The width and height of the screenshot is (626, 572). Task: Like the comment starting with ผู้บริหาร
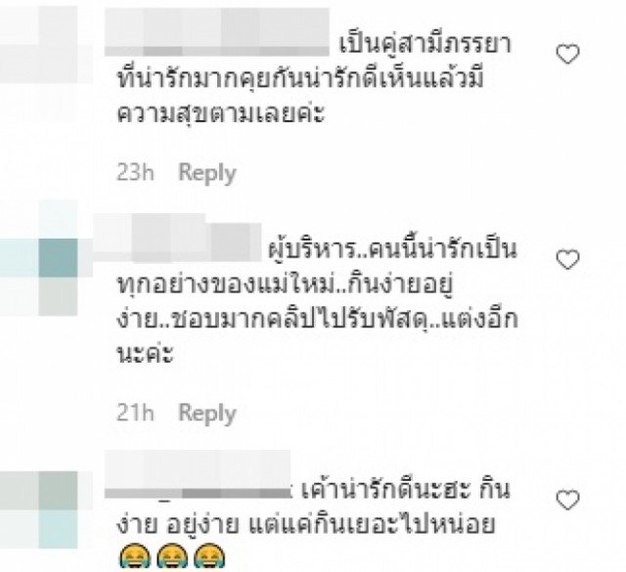point(567,260)
